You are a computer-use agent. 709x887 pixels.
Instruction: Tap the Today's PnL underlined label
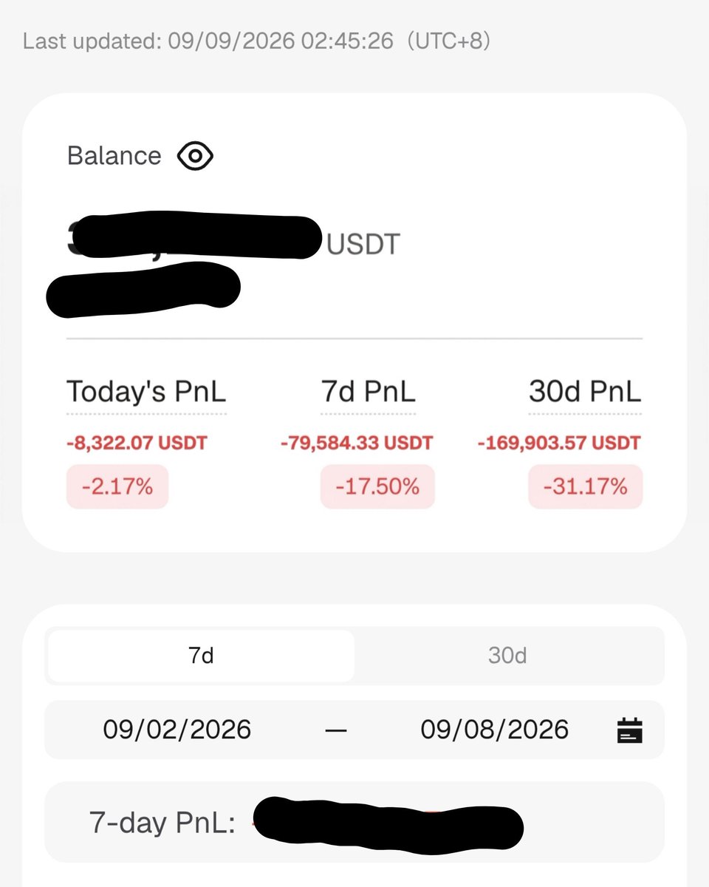[x=146, y=392]
